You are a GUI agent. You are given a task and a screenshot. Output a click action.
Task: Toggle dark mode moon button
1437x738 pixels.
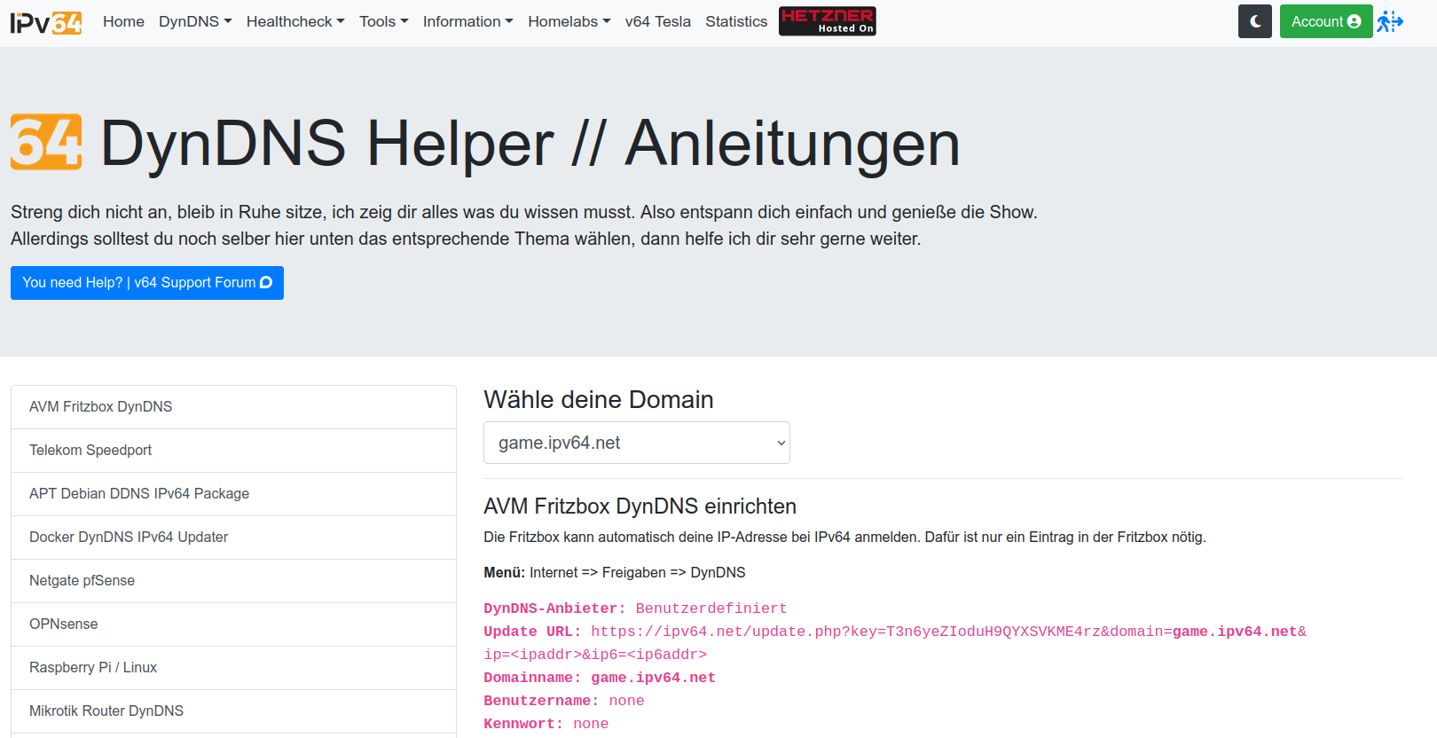1254,21
